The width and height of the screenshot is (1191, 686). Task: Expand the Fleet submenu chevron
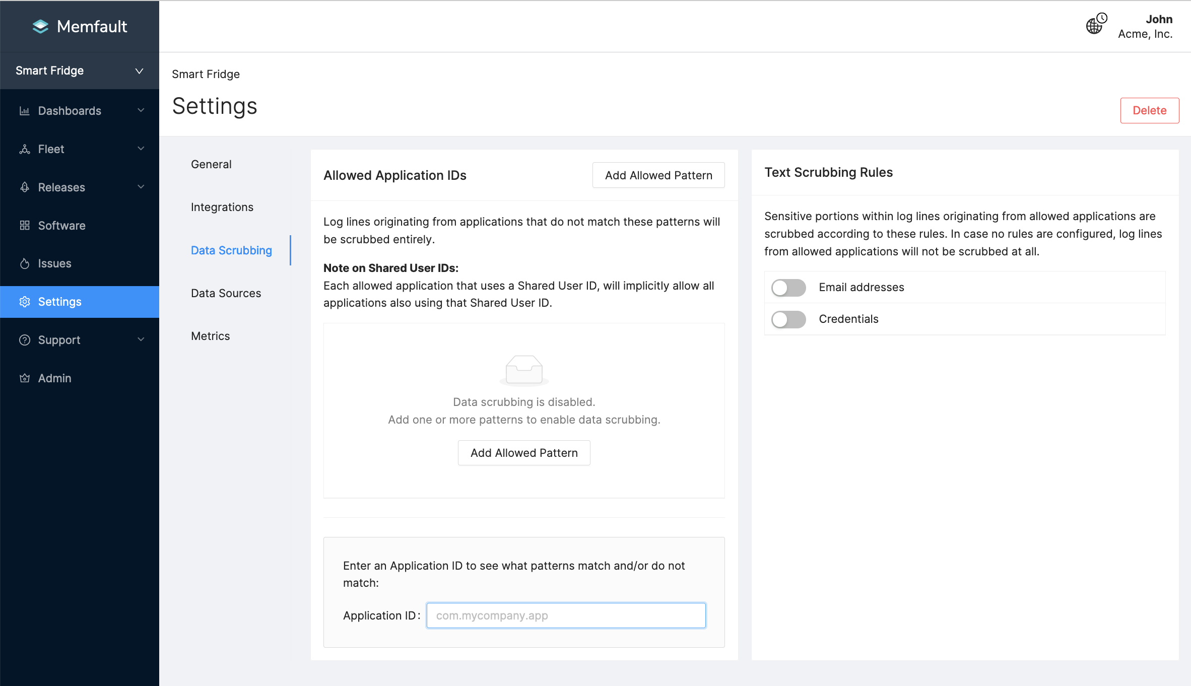[141, 149]
